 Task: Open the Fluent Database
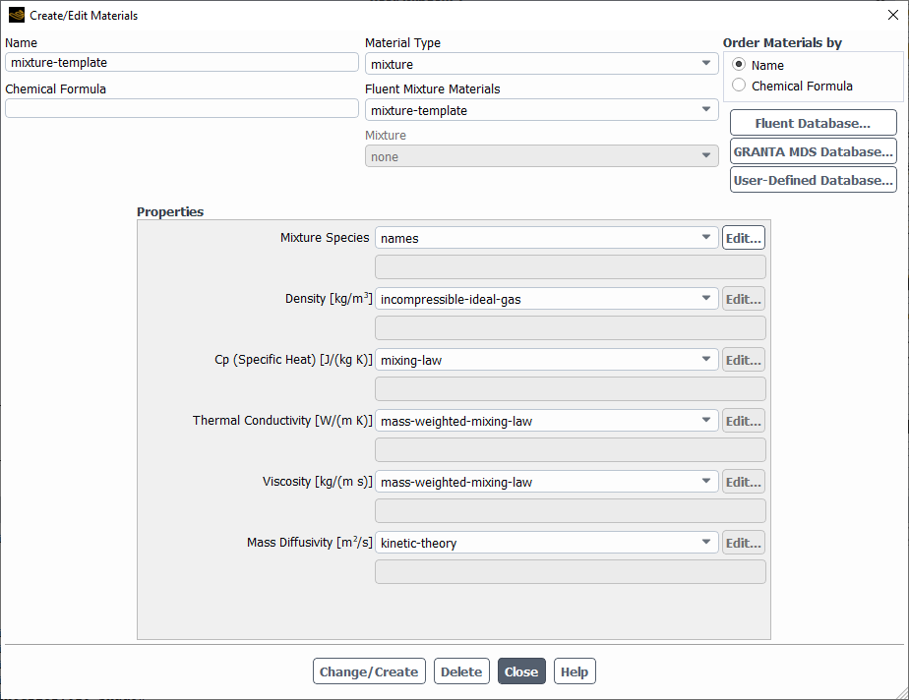tap(813, 123)
